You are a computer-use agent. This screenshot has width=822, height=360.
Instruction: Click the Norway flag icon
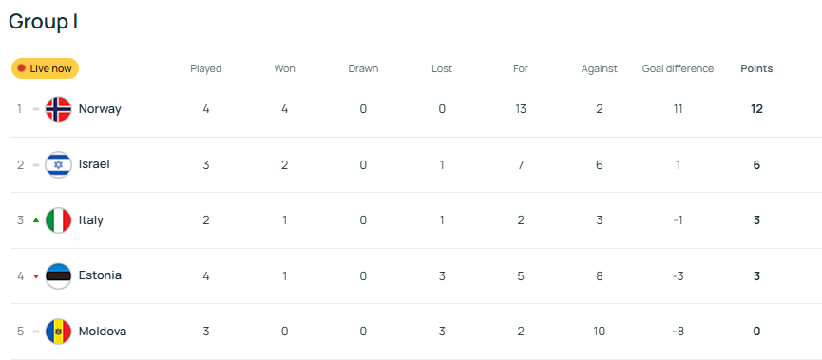click(58, 109)
